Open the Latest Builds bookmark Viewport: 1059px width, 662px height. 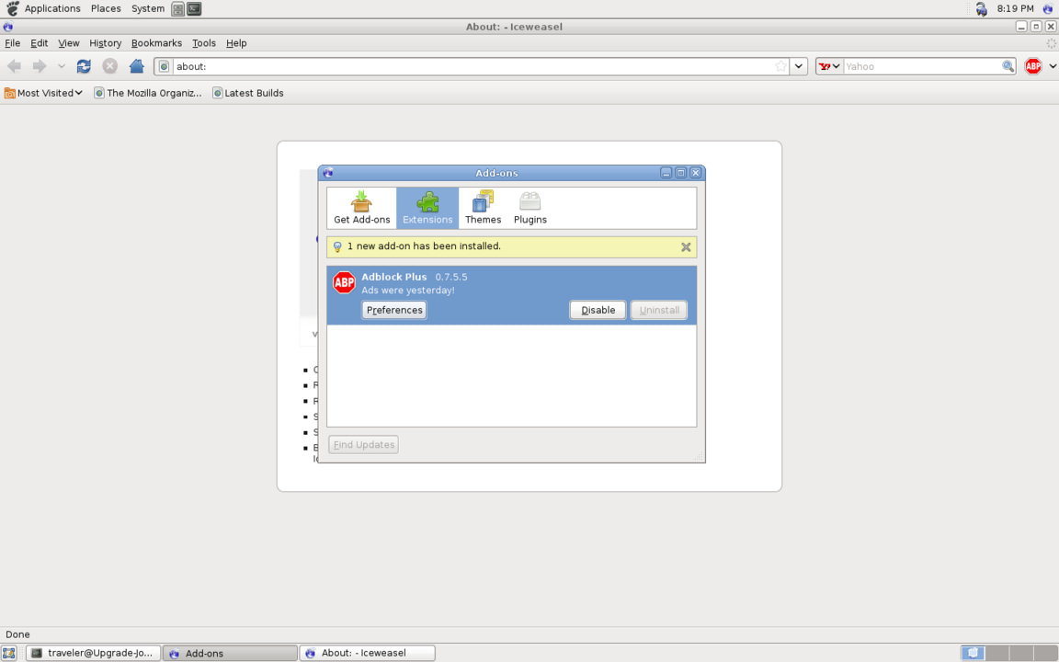(248, 93)
